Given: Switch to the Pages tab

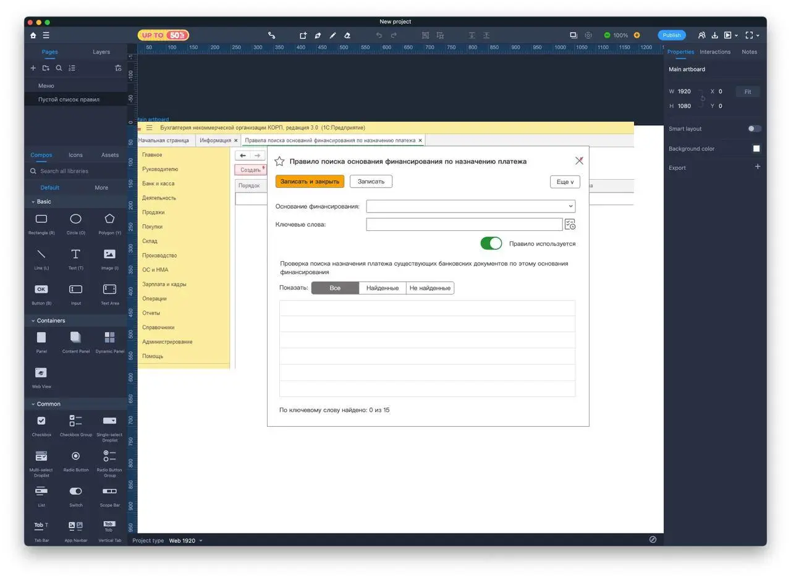Looking at the screenshot, I should (49, 52).
